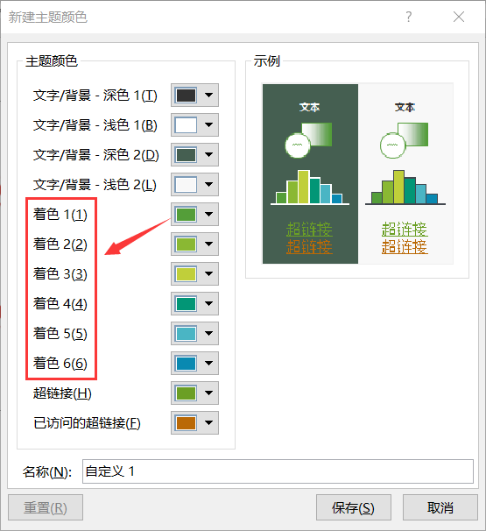
Task: Click the 名称 text field
Action: tap(278, 471)
